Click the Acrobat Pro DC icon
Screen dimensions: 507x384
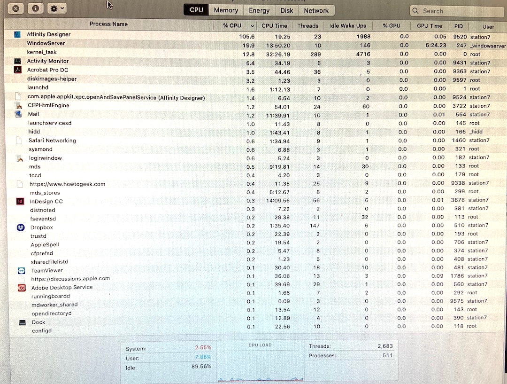(x=17, y=70)
